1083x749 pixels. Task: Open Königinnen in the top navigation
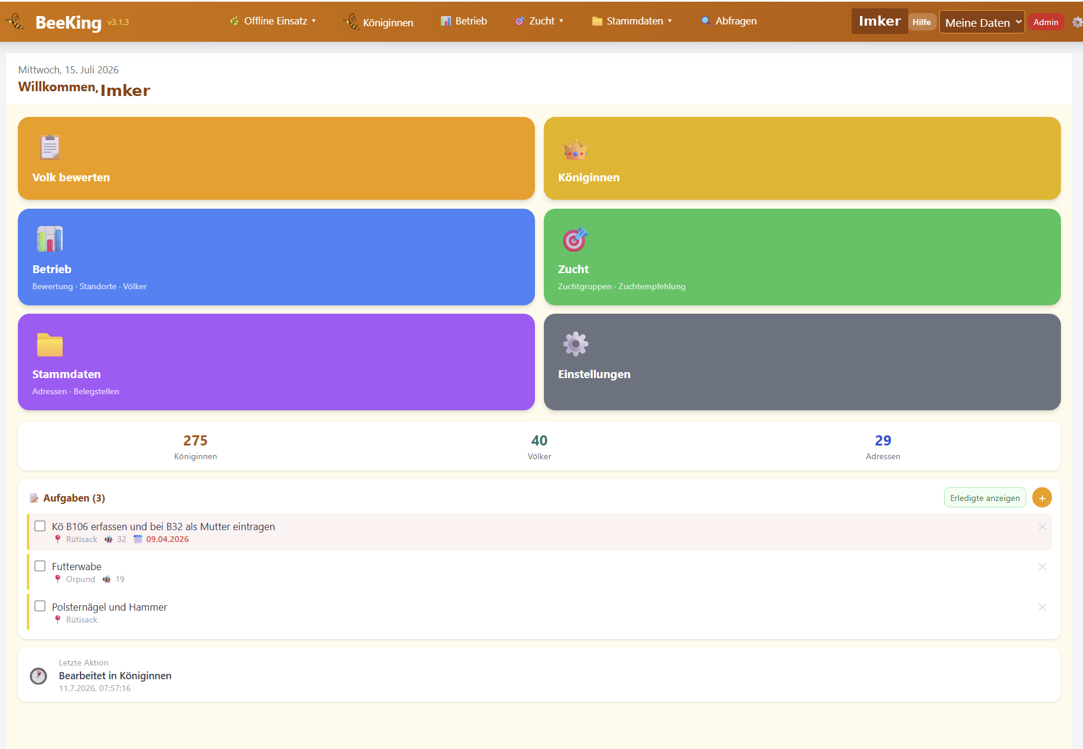pyautogui.click(x=379, y=22)
